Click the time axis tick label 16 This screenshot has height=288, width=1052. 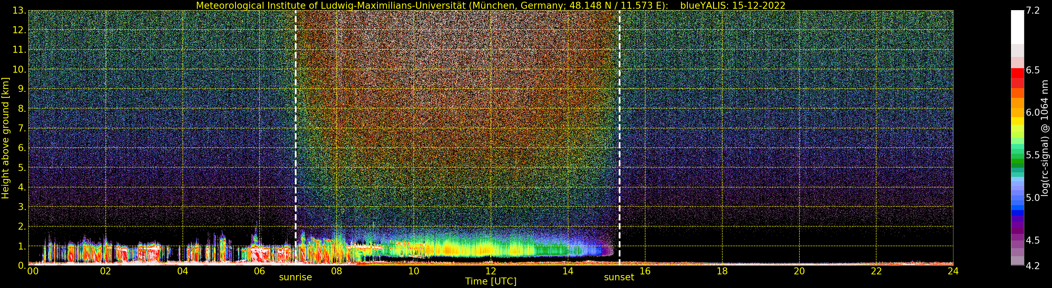[645, 271]
